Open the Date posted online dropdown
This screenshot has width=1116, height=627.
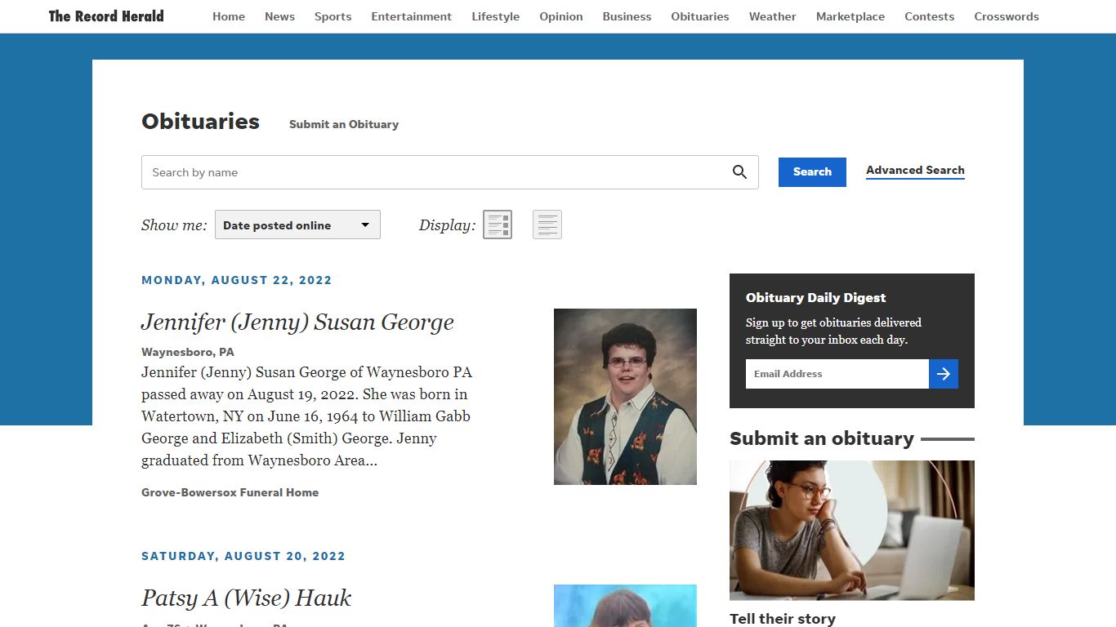[x=297, y=225]
